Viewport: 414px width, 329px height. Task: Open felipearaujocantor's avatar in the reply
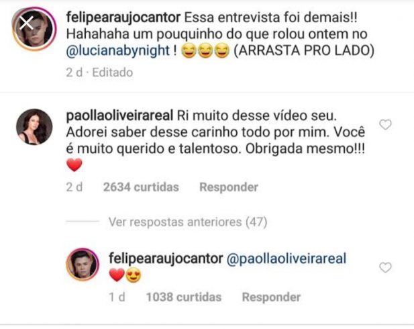(x=83, y=265)
